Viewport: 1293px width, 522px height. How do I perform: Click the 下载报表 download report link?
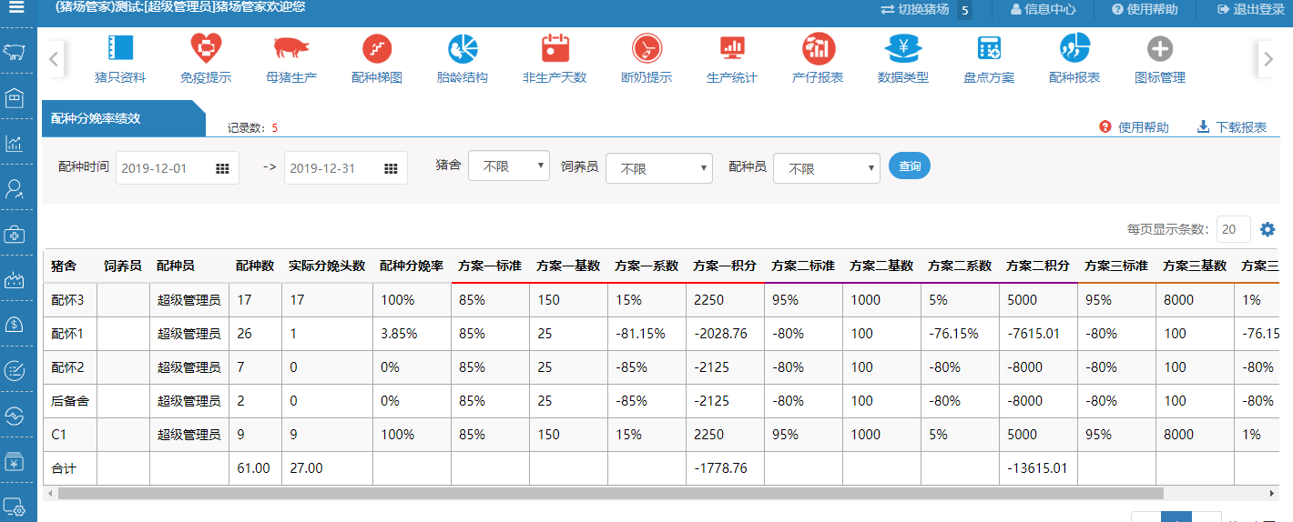point(1232,127)
